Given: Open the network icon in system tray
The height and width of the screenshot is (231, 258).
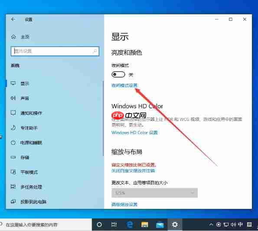Looking at the screenshot, I should 226,224.
